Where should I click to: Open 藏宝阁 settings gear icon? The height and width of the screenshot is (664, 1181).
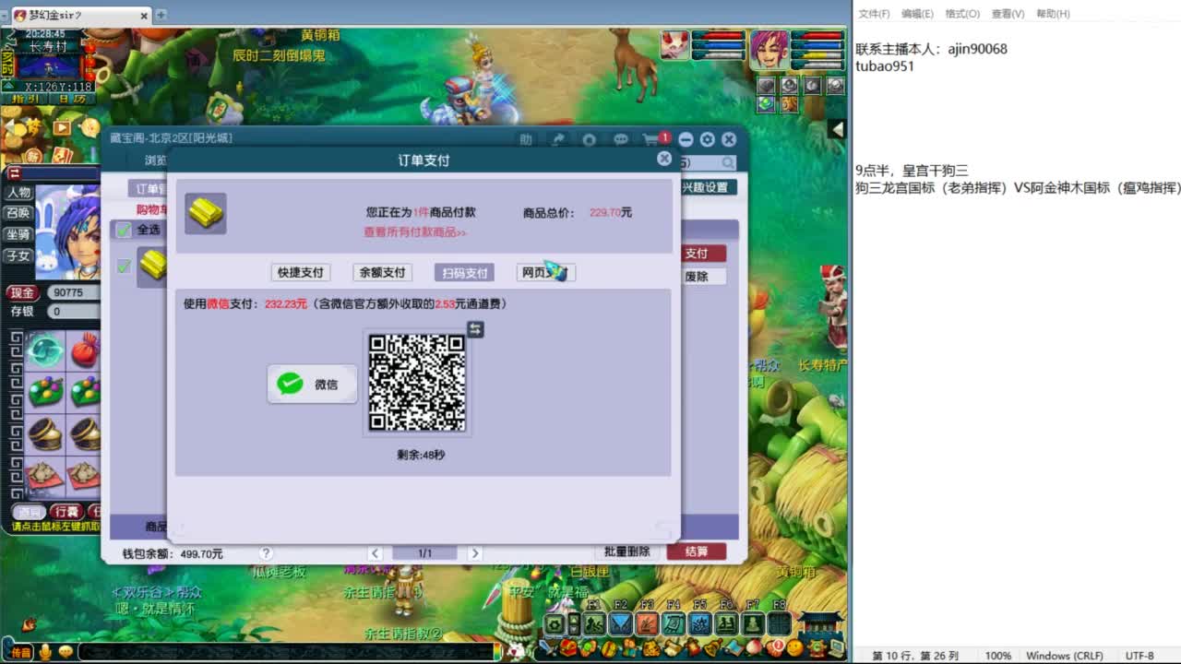click(707, 139)
